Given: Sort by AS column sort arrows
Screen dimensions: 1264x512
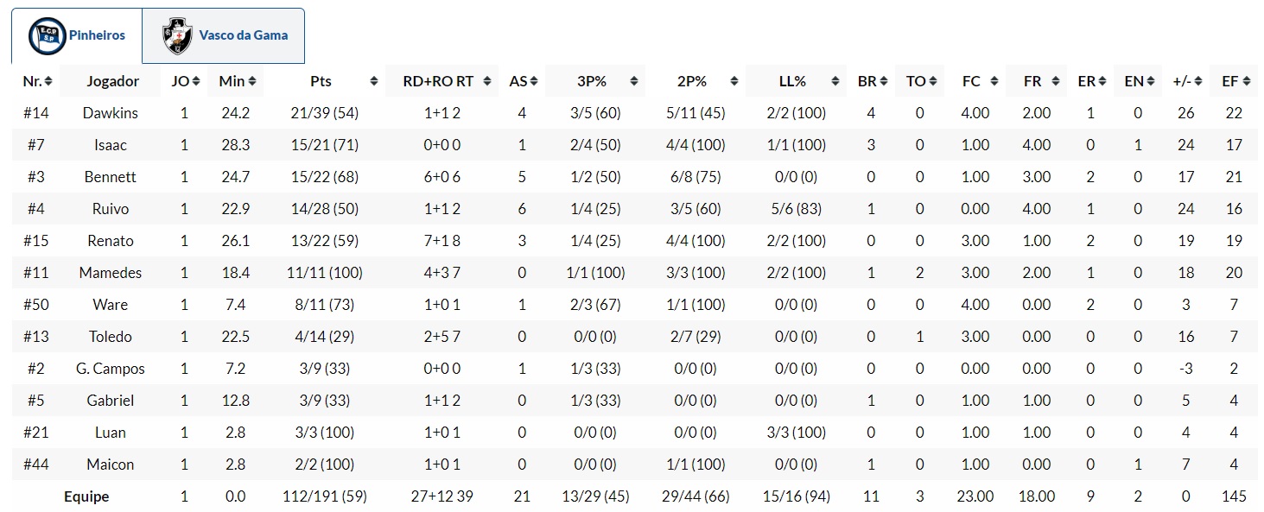Looking at the screenshot, I should tap(535, 81).
